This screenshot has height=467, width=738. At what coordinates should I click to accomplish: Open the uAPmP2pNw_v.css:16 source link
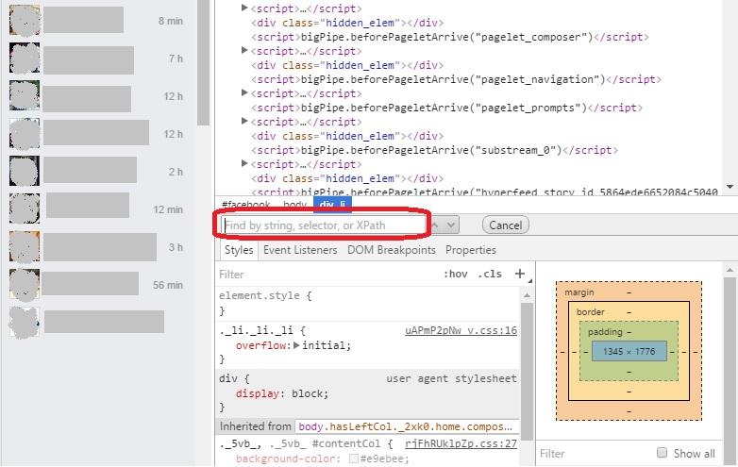pyautogui.click(x=461, y=331)
